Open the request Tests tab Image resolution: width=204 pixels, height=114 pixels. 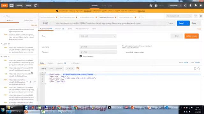pyautogui.click(x=94, y=29)
